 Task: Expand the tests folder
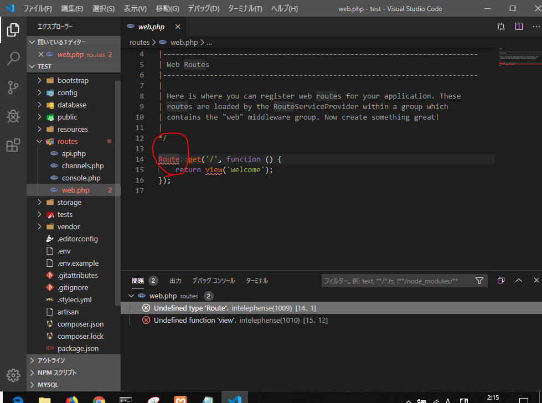pyautogui.click(x=39, y=214)
